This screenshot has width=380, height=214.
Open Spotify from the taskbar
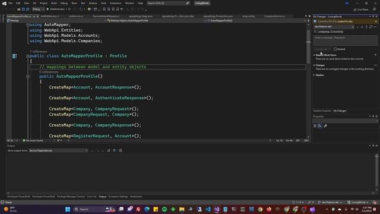164,209
